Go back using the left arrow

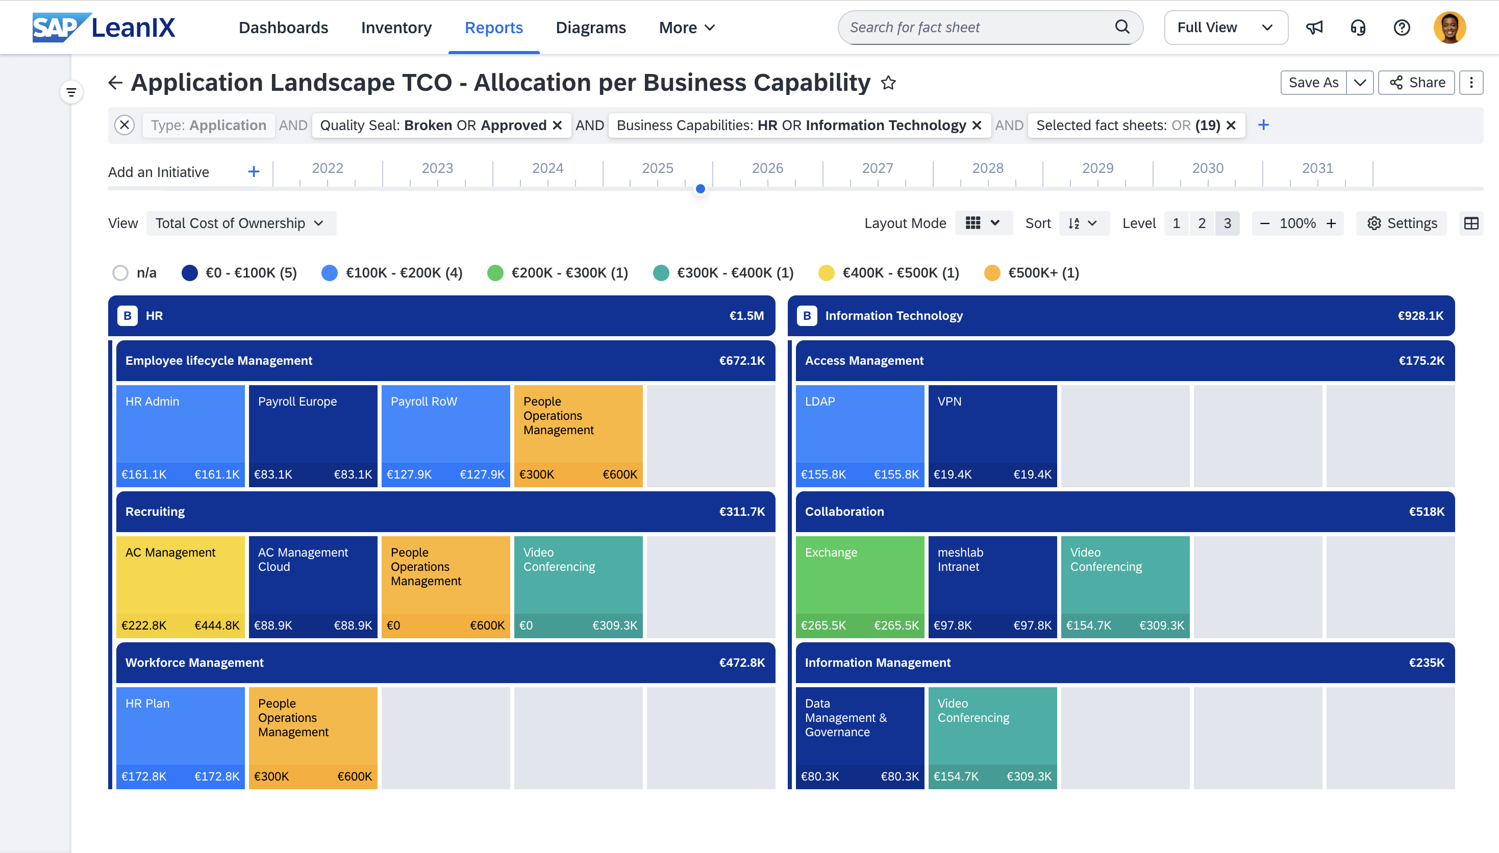(115, 83)
